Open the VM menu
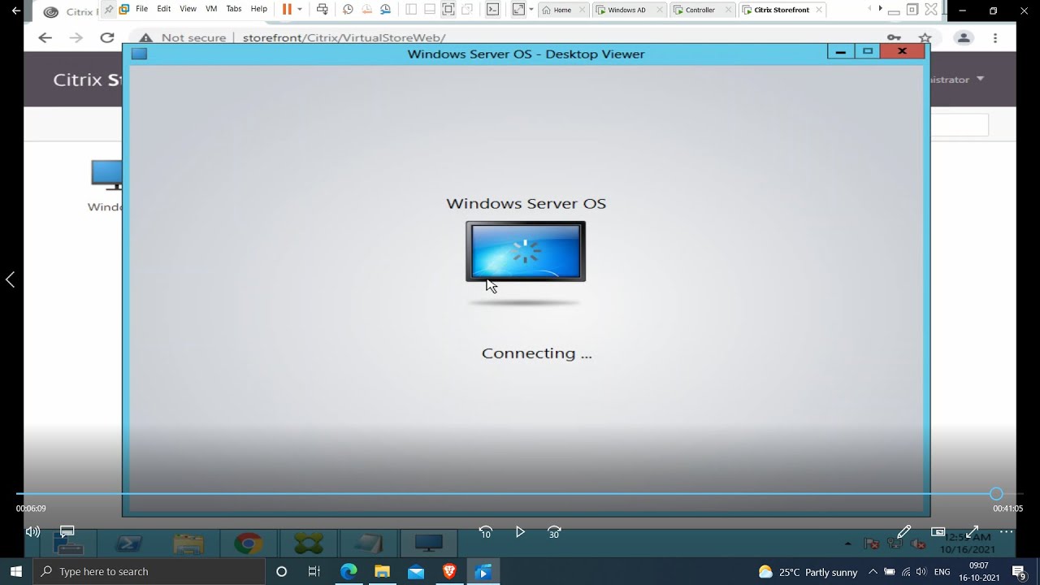This screenshot has width=1040, height=585. coord(211,9)
